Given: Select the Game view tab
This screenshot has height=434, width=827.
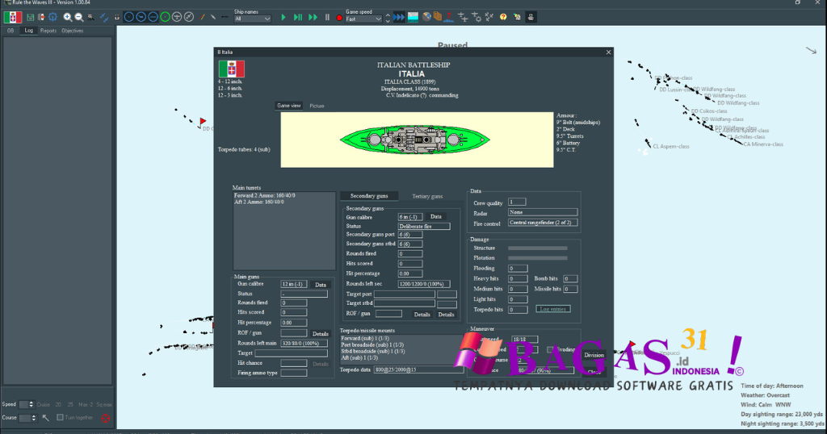Looking at the screenshot, I should tap(288, 106).
